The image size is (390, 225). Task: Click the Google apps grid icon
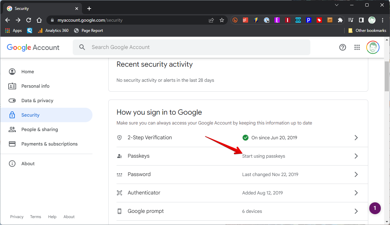click(x=357, y=47)
